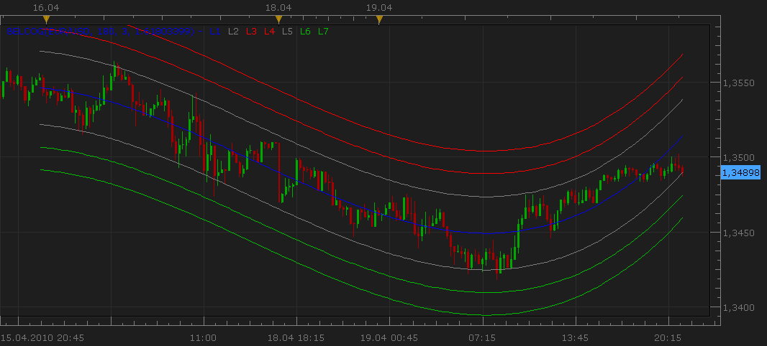Click the 18.04 date text above the chart
767x346 pixels.
click(278, 8)
